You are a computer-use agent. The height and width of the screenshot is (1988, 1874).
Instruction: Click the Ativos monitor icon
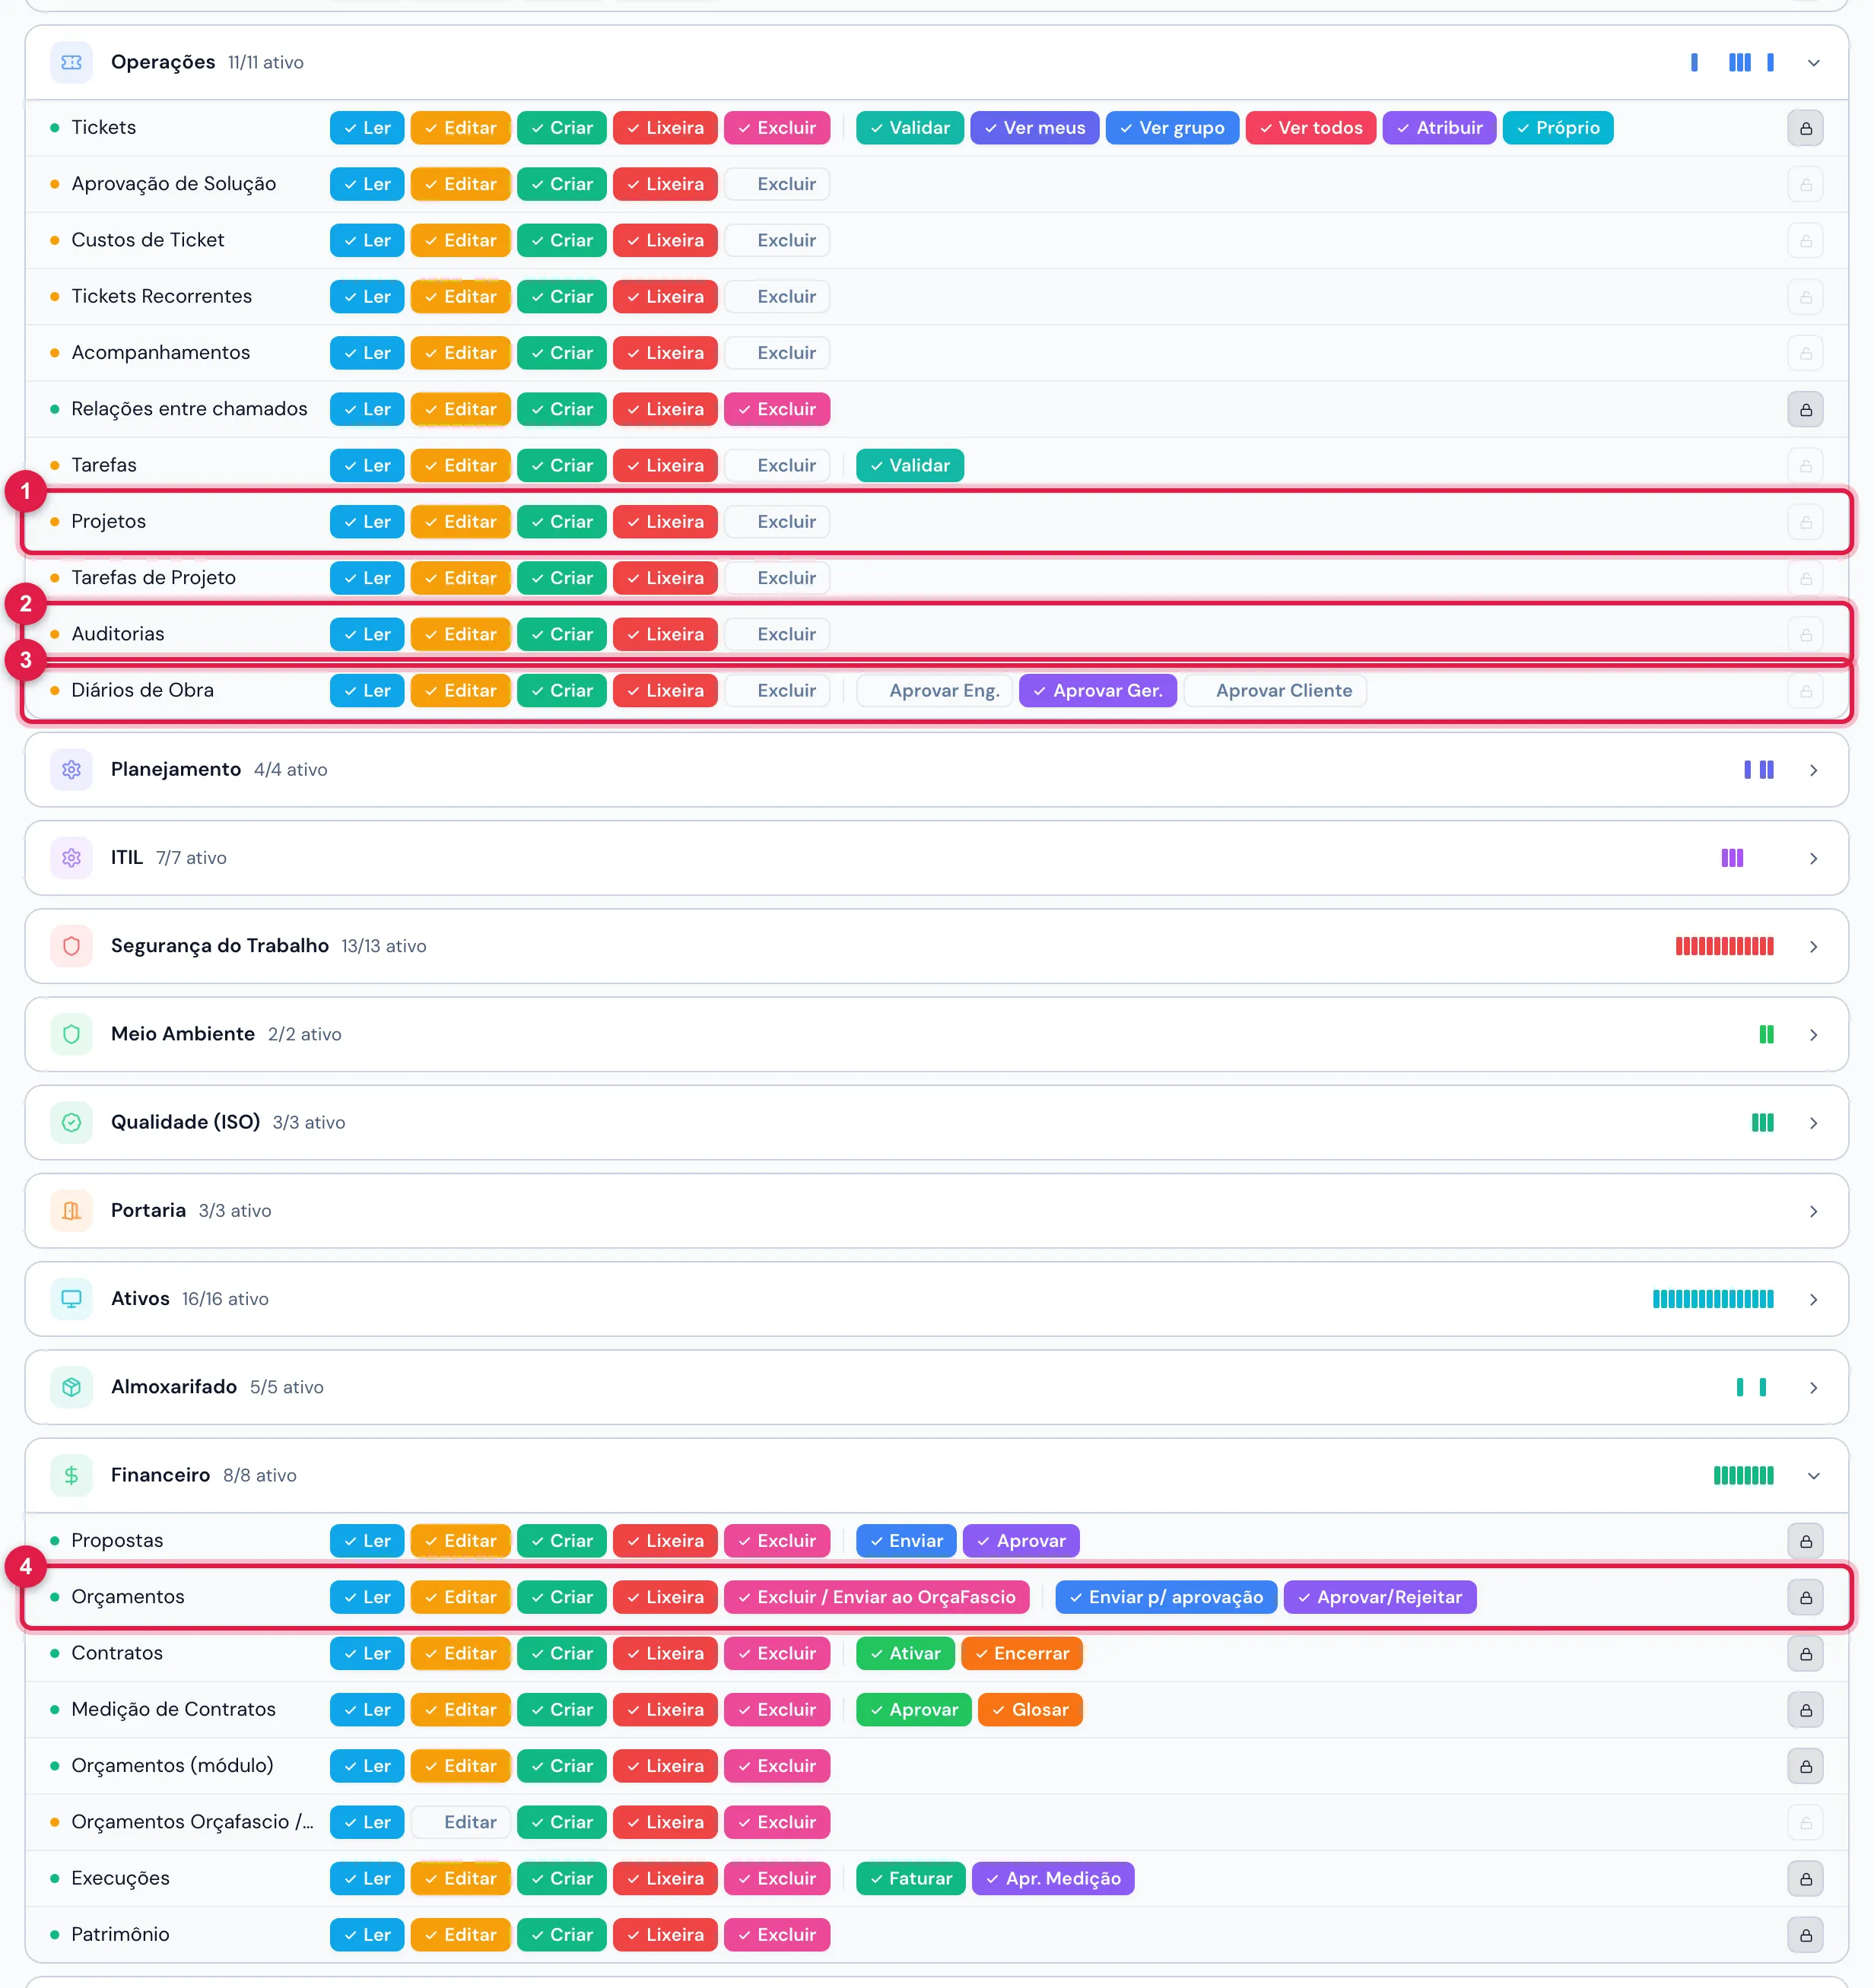71,1299
